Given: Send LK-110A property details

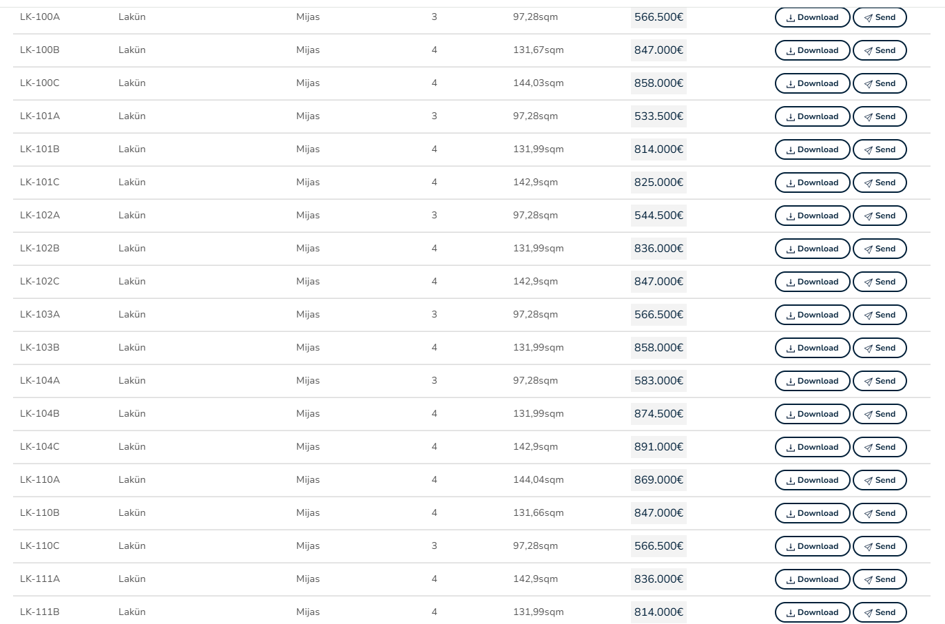Looking at the screenshot, I should (x=880, y=480).
